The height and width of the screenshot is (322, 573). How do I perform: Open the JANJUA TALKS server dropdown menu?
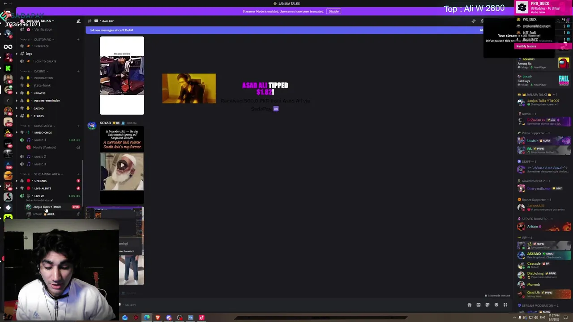pos(40,21)
